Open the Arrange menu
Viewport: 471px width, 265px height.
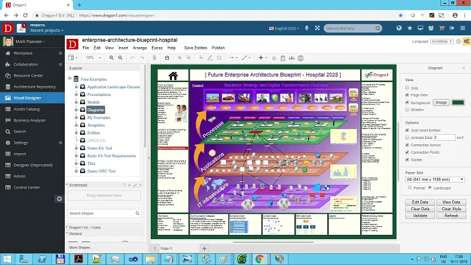140,48
